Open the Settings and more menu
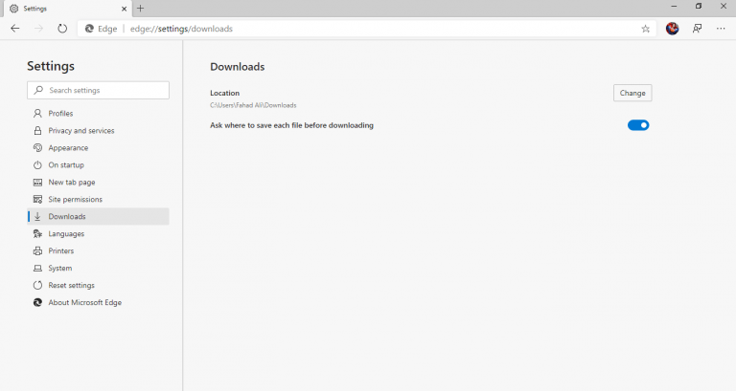 click(x=721, y=29)
